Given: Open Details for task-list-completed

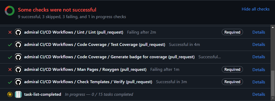Looking at the screenshot, I should coord(259,94).
